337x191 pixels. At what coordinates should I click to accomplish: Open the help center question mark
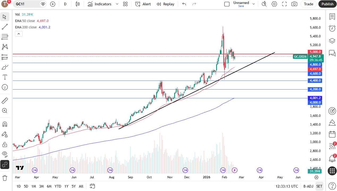click(332, 186)
